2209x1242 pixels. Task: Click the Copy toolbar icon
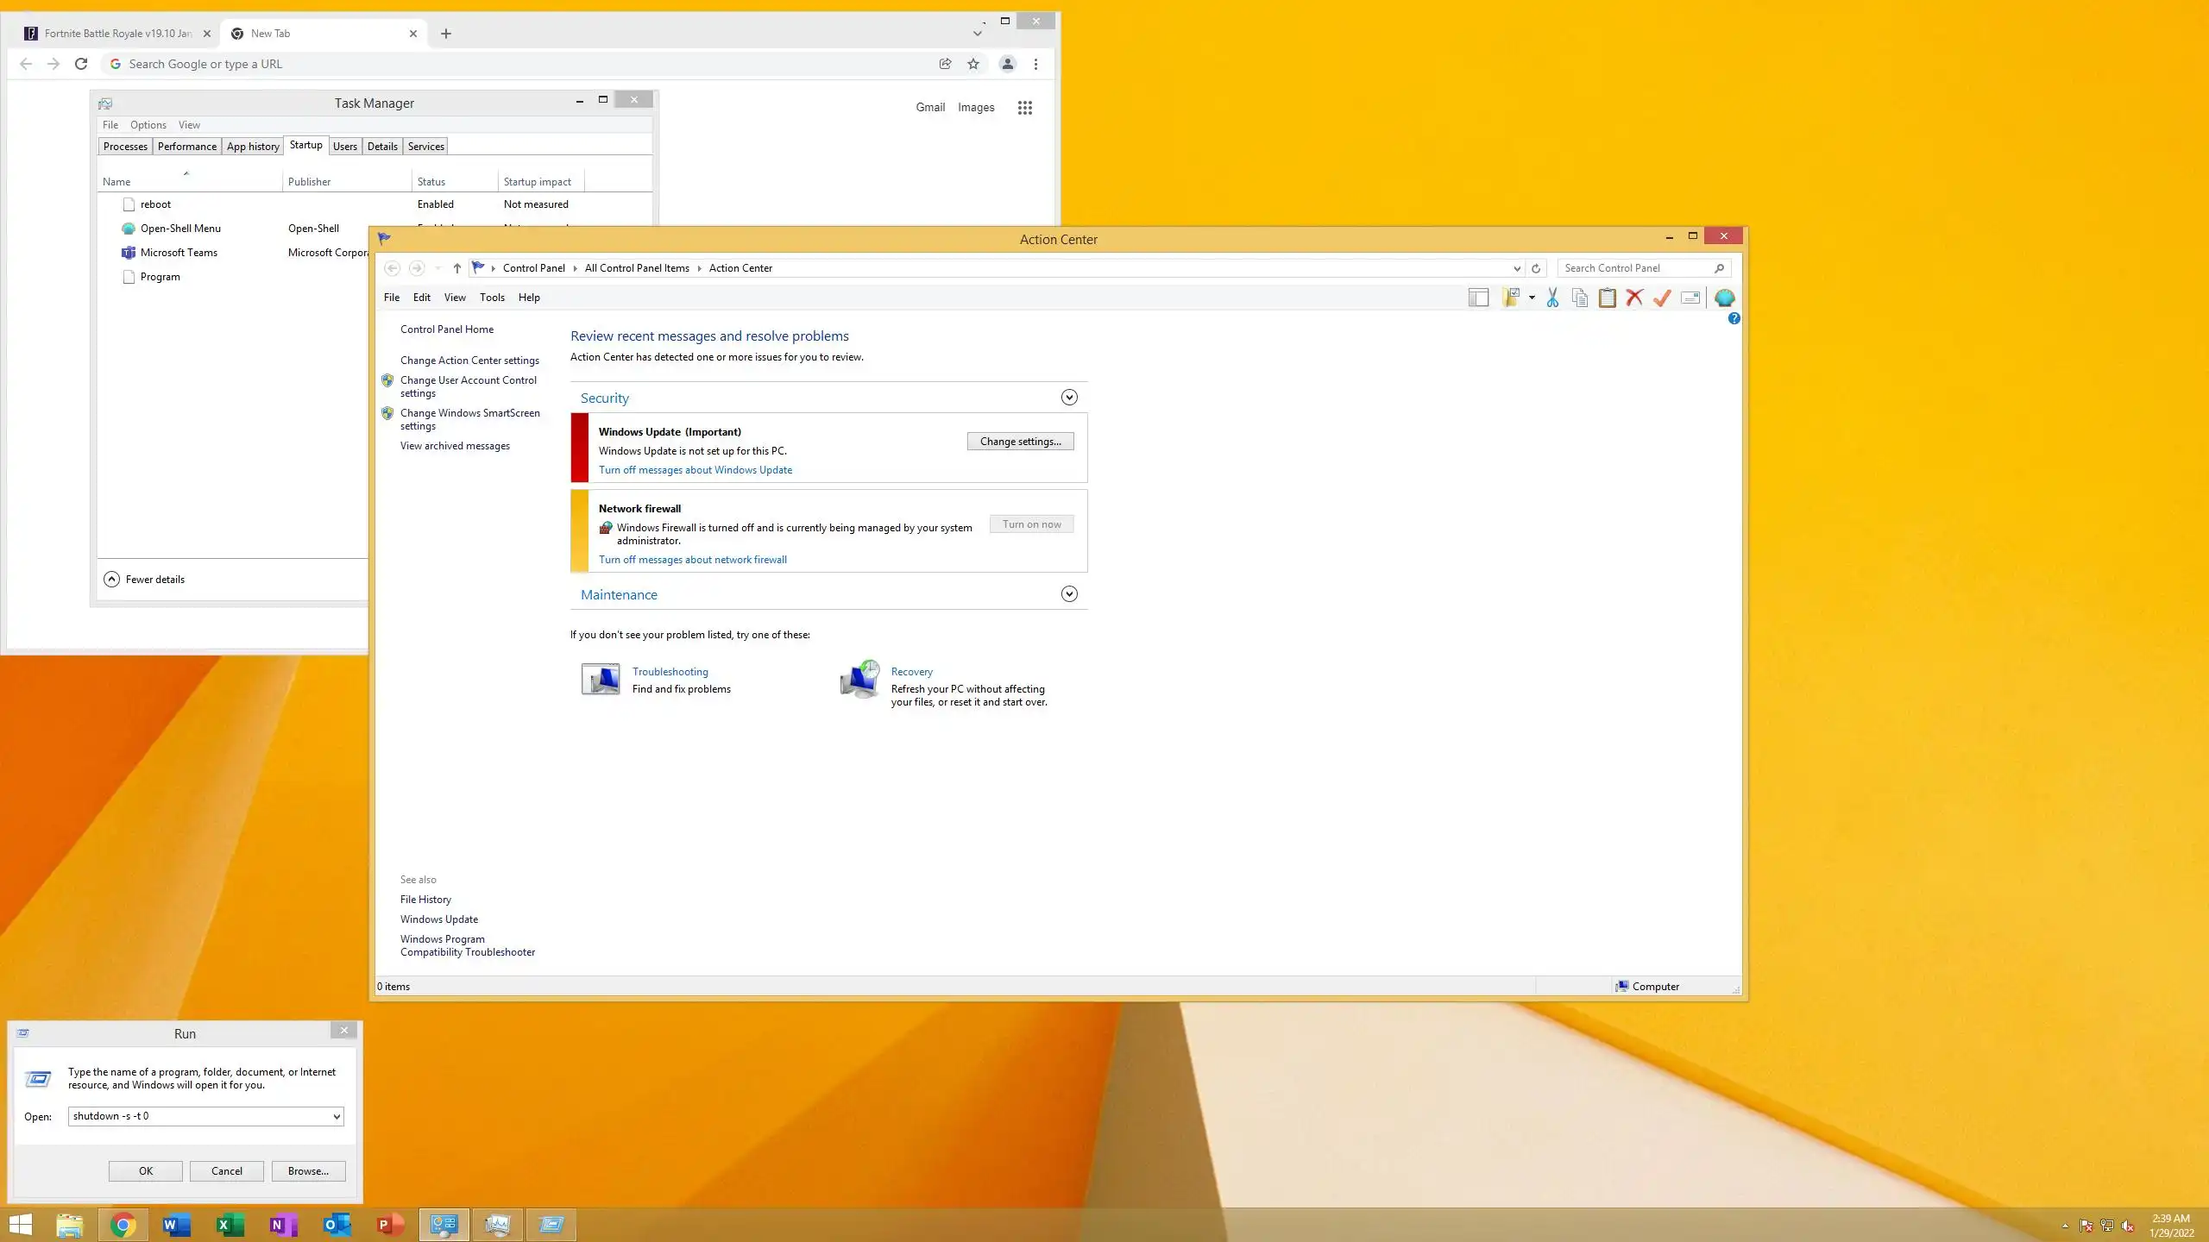coord(1580,298)
